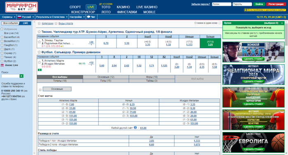Click the Основные group button
Screen dimensions: 288x155
pyautogui.click(x=57, y=89)
